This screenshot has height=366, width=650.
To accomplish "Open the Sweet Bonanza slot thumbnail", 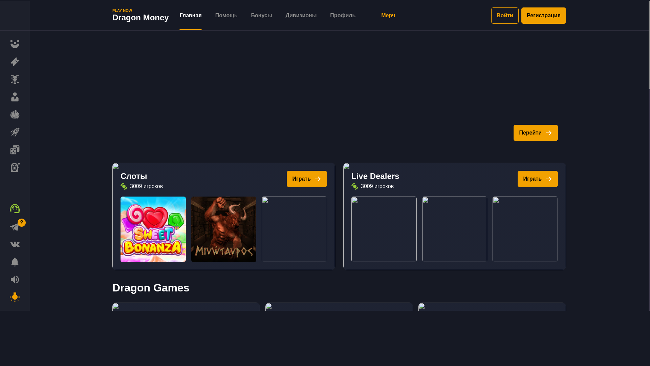I will click(153, 229).
